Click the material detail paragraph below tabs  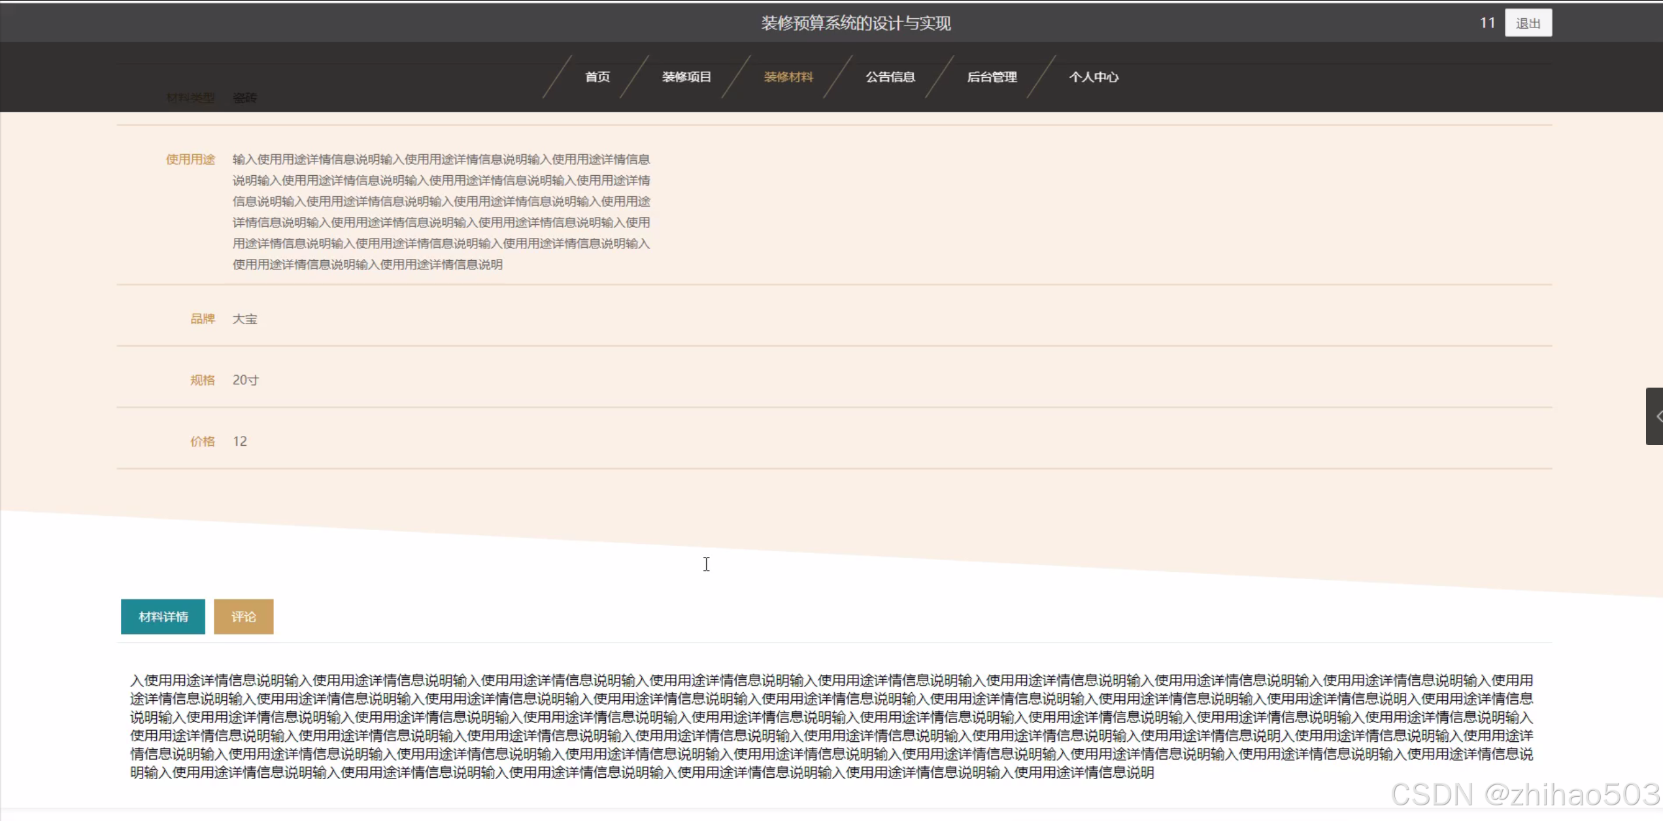(x=830, y=726)
